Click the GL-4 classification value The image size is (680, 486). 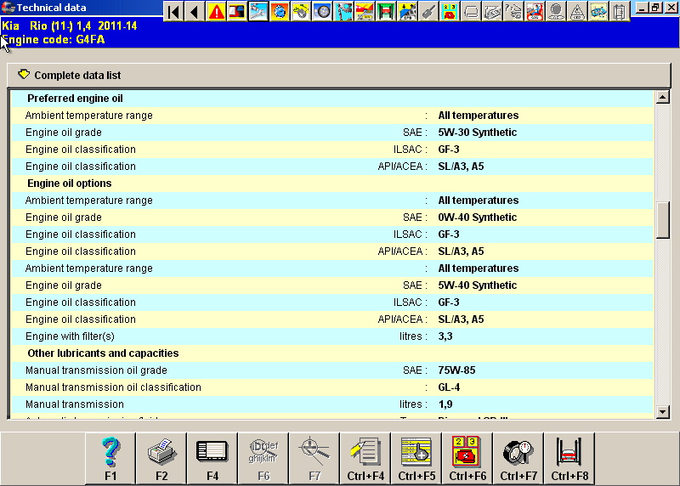[449, 387]
